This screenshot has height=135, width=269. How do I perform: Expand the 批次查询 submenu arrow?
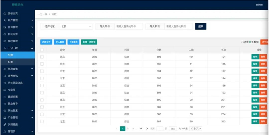point(32,69)
